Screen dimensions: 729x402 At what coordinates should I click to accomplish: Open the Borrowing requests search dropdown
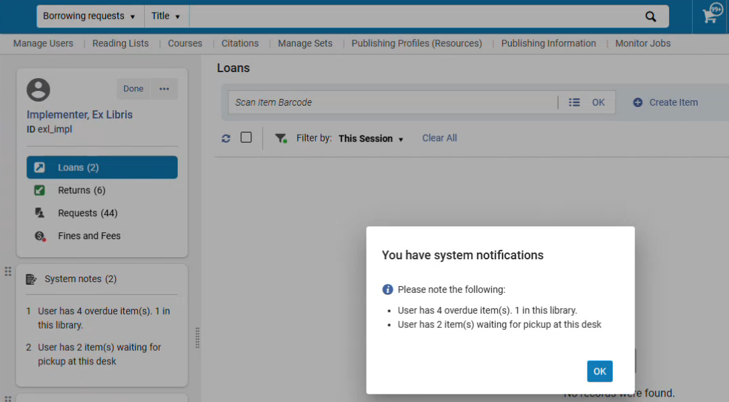pyautogui.click(x=89, y=16)
